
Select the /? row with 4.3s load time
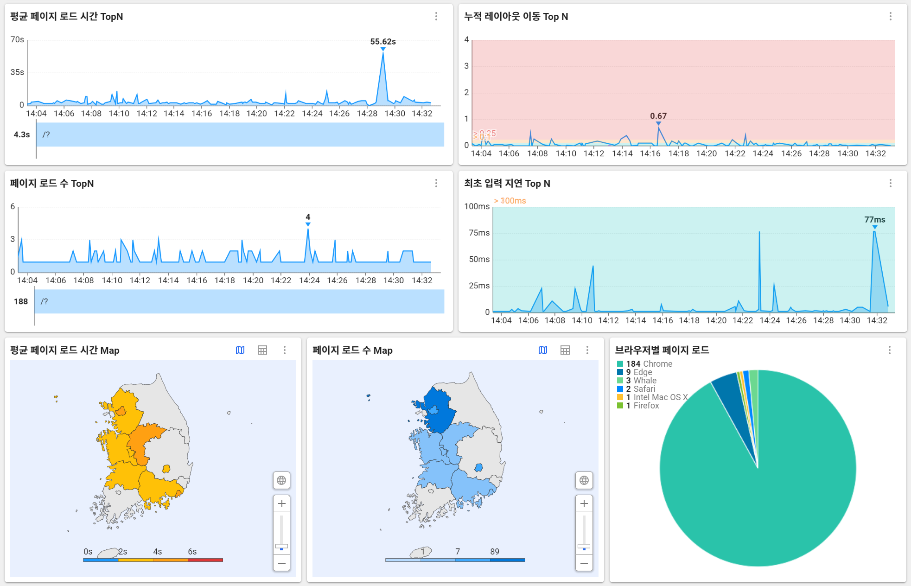240,134
